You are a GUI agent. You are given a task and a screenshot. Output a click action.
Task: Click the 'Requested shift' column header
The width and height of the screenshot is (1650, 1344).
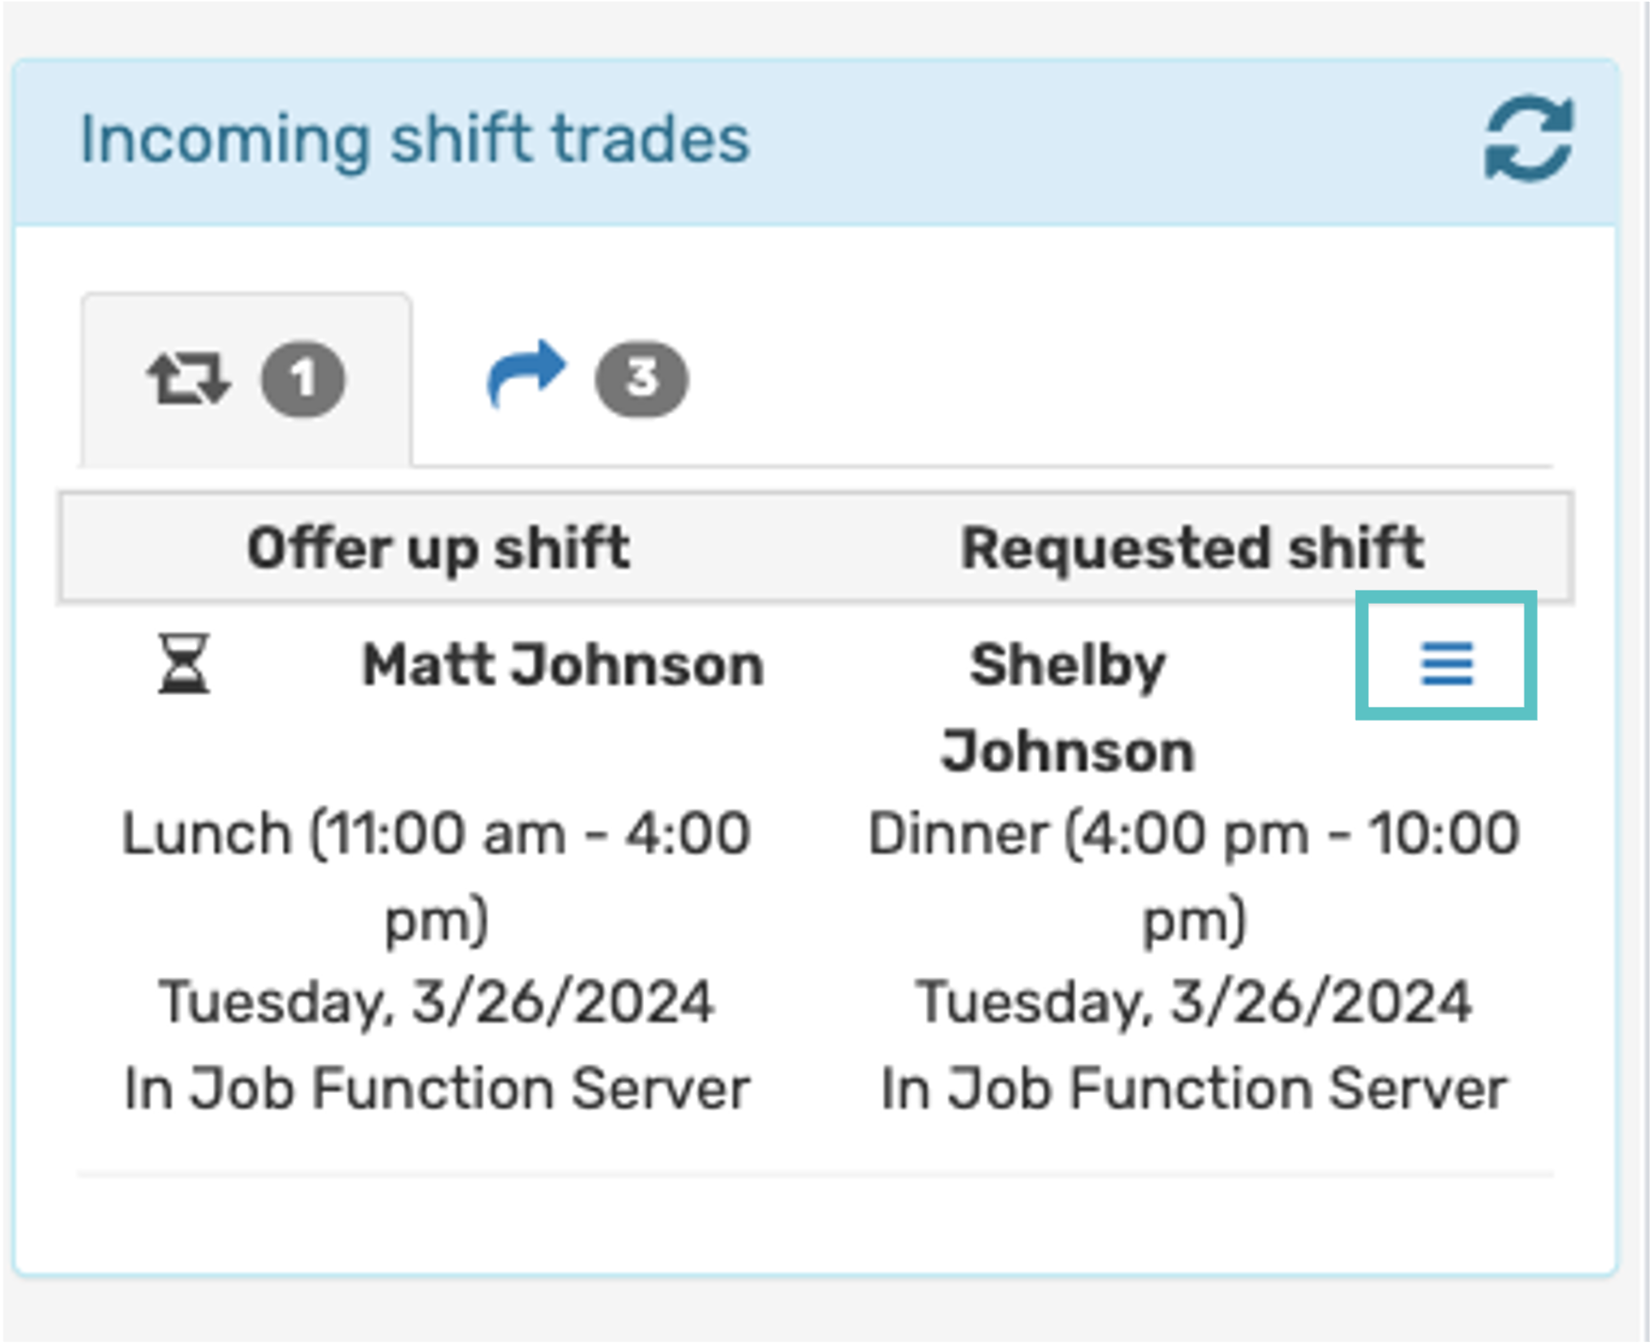1192,548
